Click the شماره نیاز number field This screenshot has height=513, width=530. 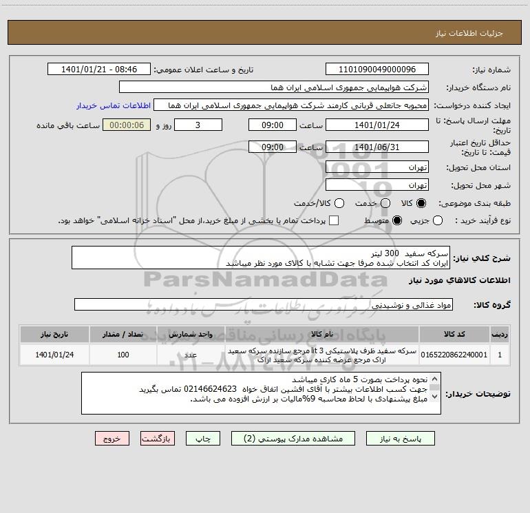coord(377,69)
